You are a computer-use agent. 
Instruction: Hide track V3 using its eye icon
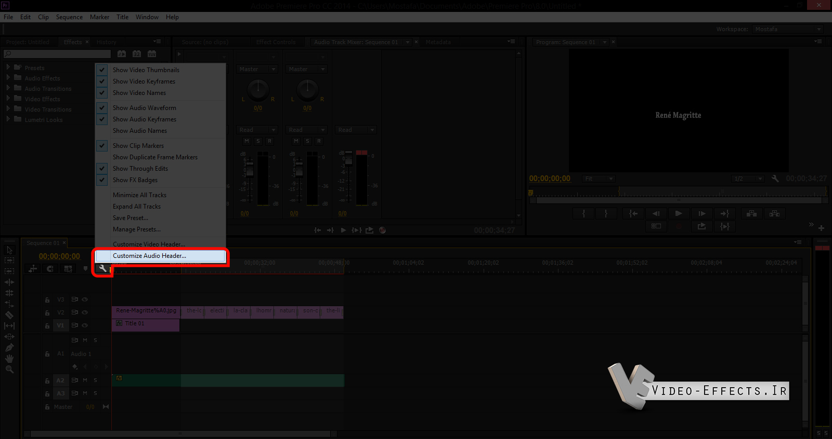[85, 299]
